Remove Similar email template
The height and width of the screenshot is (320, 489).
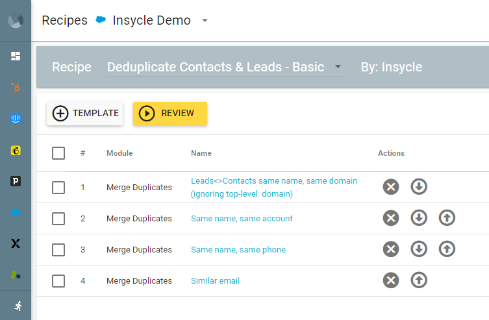click(x=391, y=280)
